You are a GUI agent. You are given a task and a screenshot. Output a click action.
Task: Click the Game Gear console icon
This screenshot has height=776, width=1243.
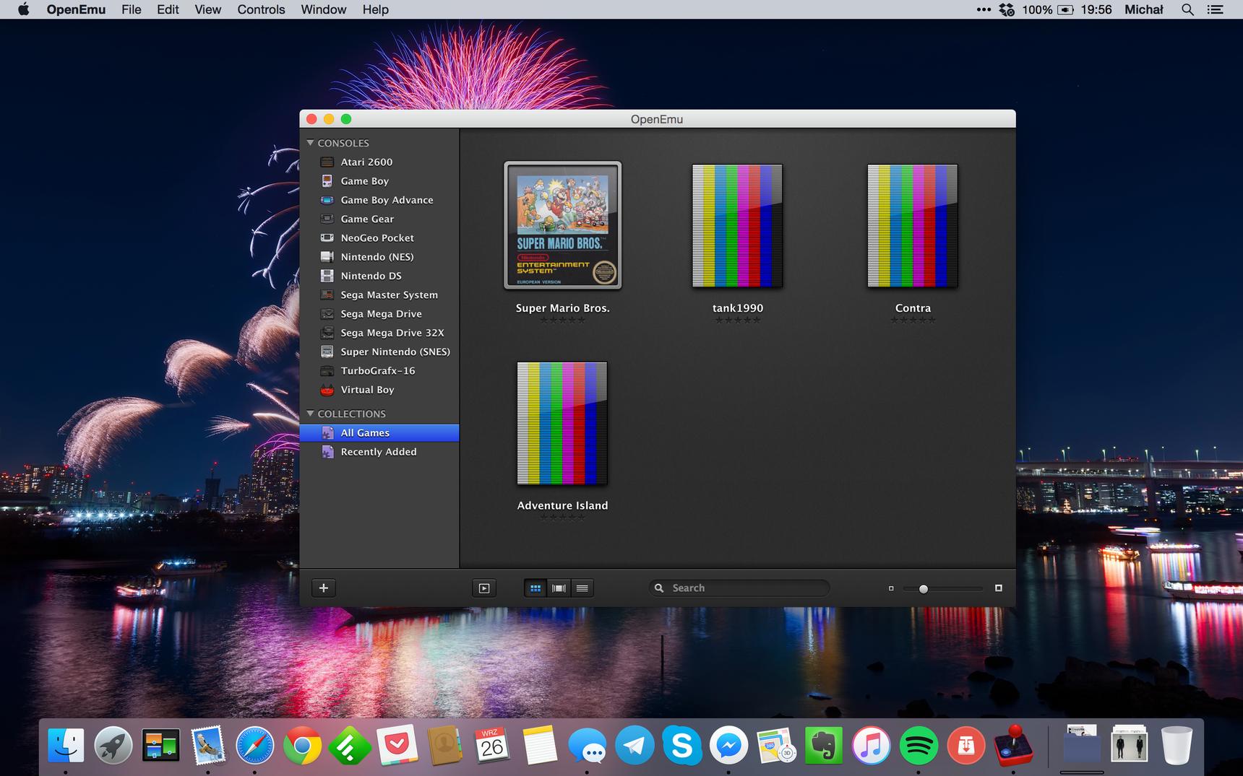pyautogui.click(x=327, y=219)
